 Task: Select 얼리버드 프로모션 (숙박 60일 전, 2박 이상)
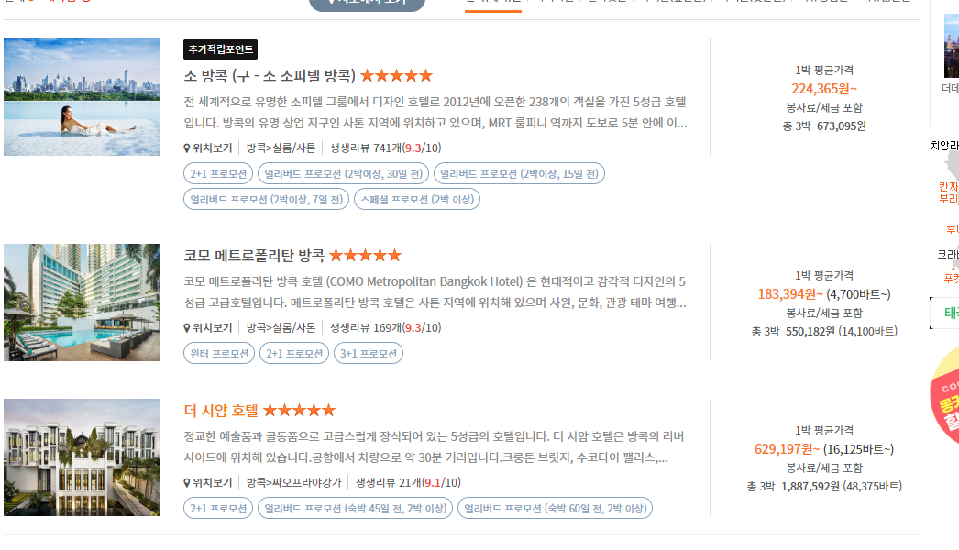point(556,509)
